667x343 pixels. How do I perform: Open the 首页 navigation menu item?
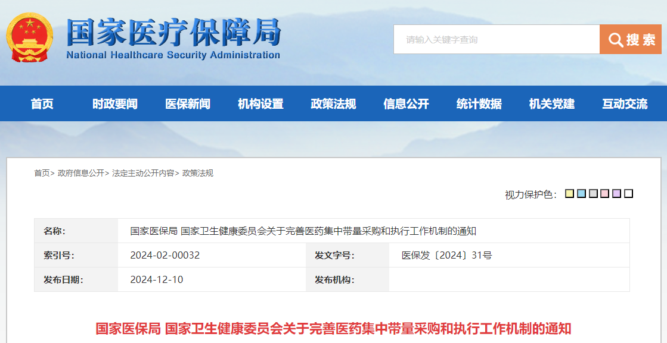[x=42, y=103]
